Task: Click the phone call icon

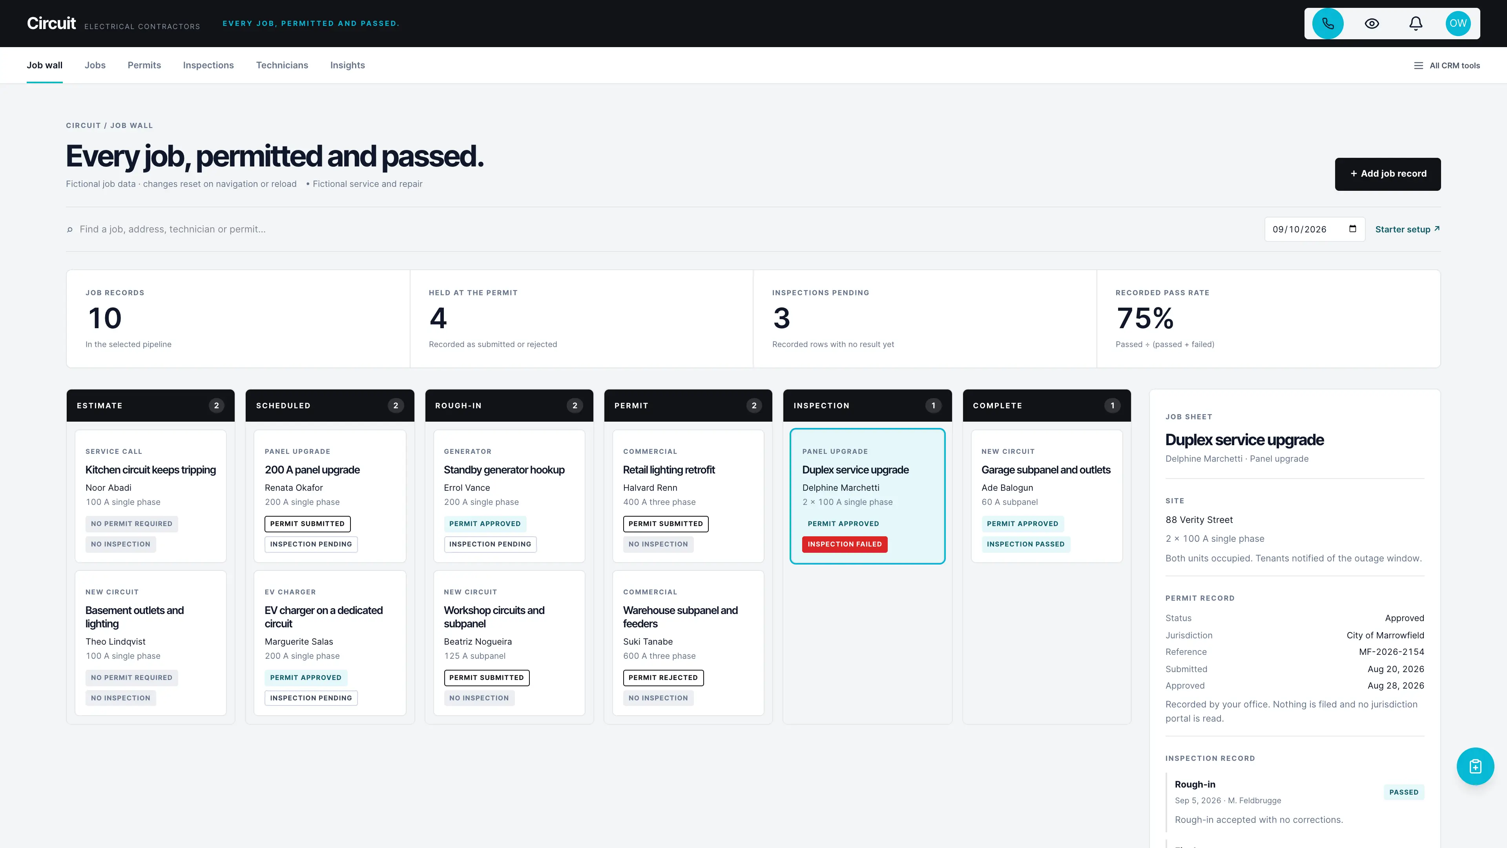Action: point(1327,24)
